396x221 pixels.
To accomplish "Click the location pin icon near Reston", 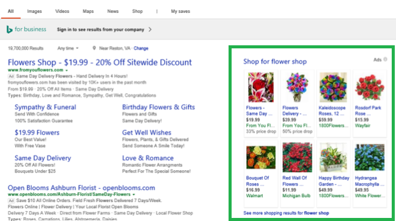I will 94,48.
